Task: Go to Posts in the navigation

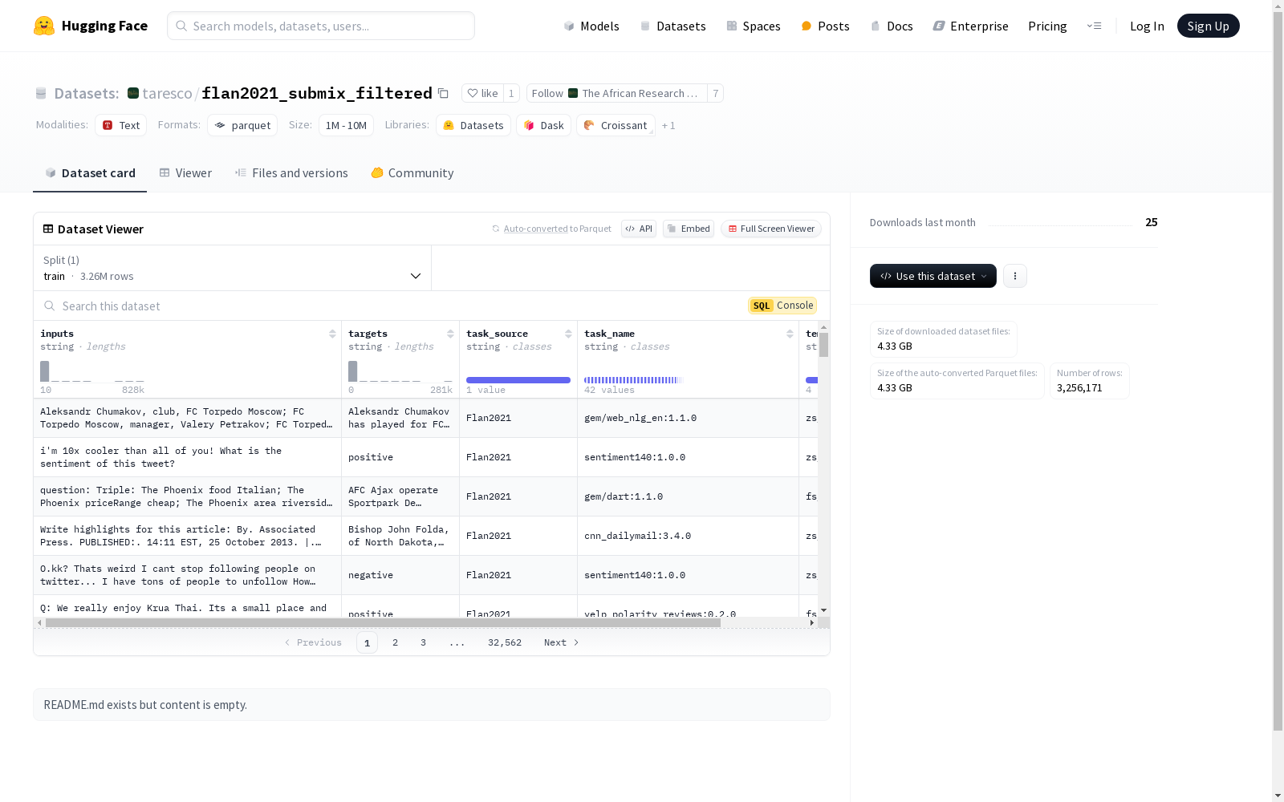Action: pyautogui.click(x=825, y=26)
